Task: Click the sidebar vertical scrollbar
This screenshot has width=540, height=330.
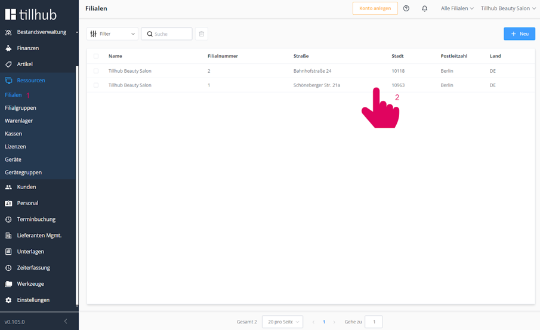Action: pyautogui.click(x=77, y=186)
